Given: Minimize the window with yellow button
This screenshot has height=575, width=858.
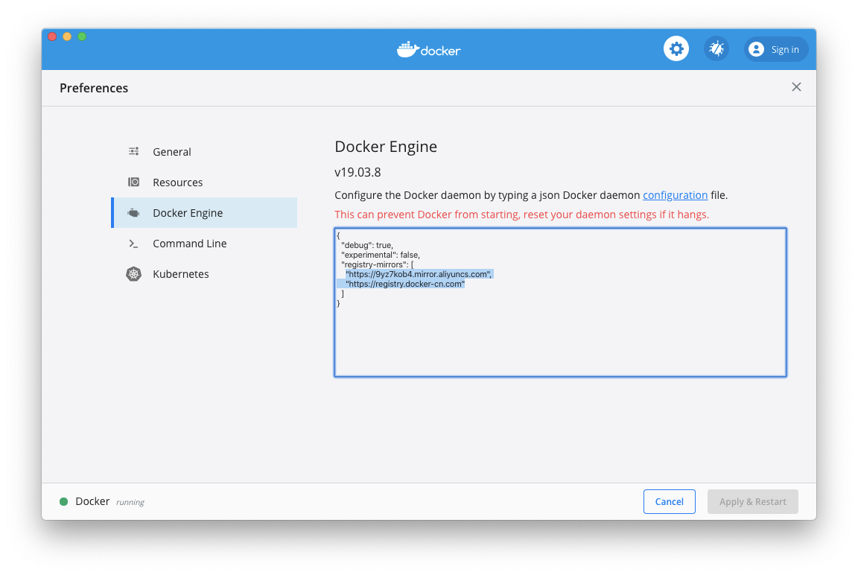Looking at the screenshot, I should pyautogui.click(x=67, y=36).
